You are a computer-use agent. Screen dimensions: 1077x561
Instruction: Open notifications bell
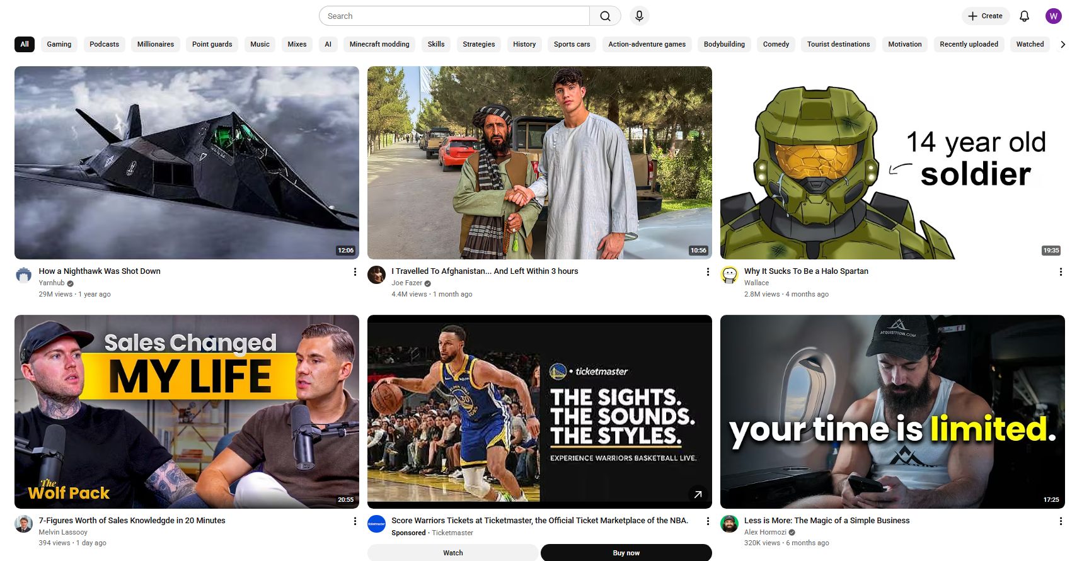coord(1024,16)
